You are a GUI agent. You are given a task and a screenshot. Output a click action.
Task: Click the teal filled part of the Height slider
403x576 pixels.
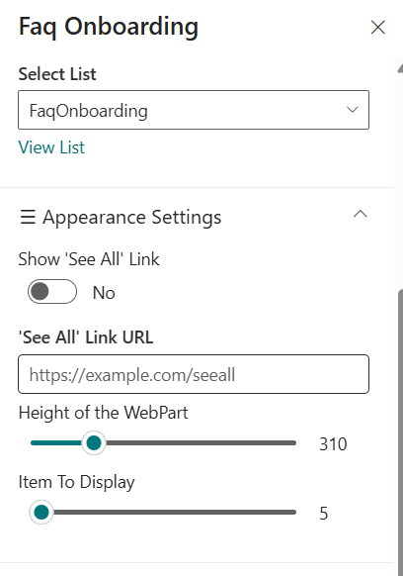coord(57,443)
